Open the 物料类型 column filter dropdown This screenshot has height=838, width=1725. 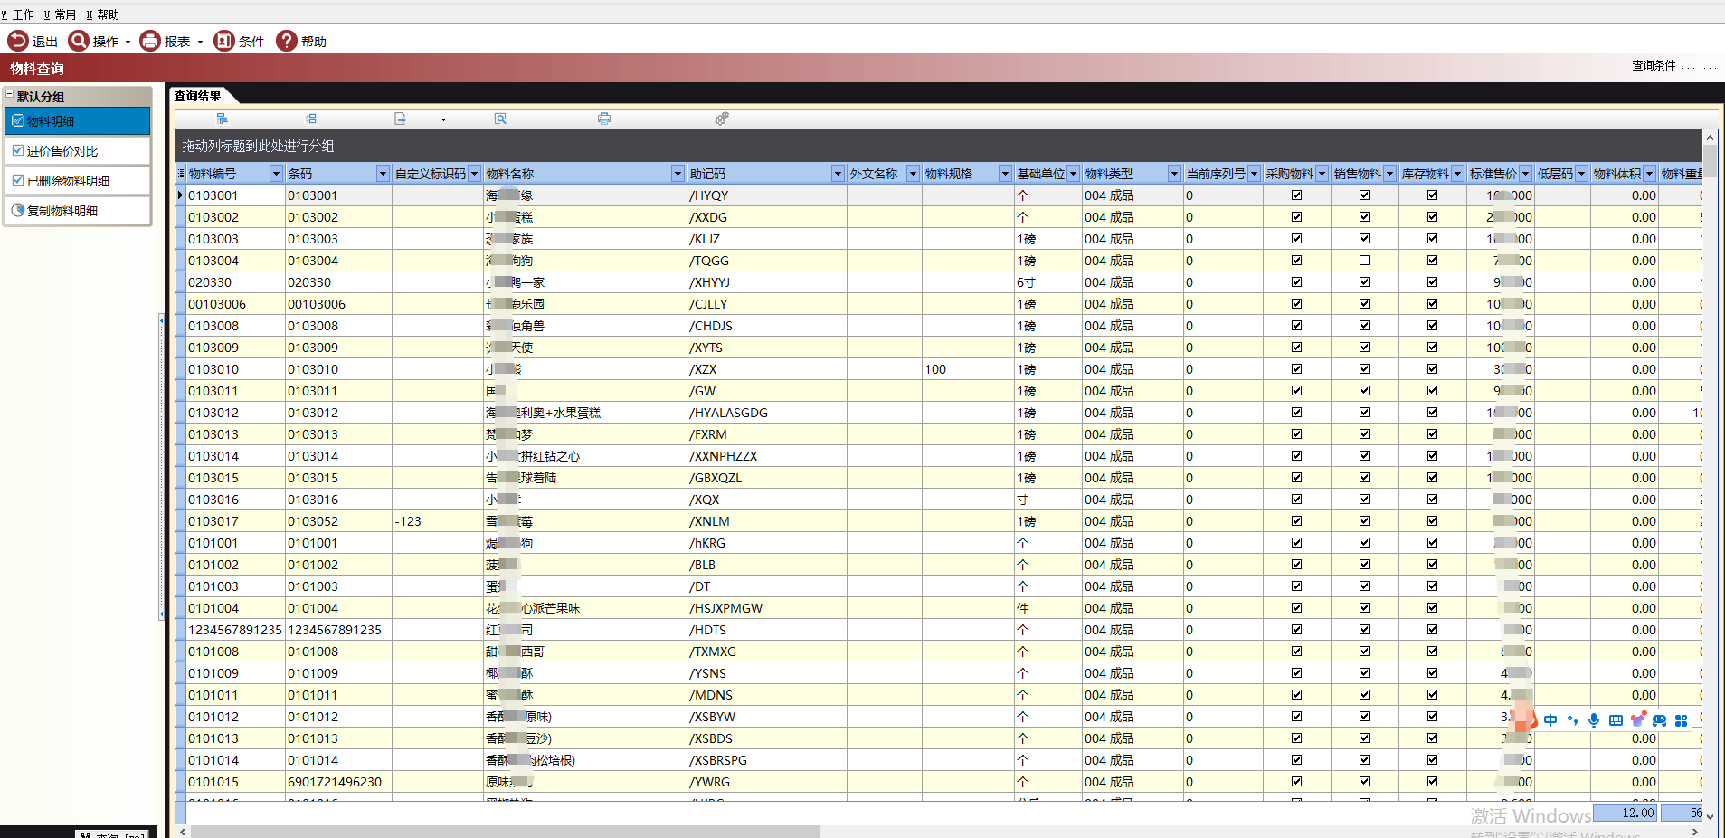pyautogui.click(x=1174, y=174)
